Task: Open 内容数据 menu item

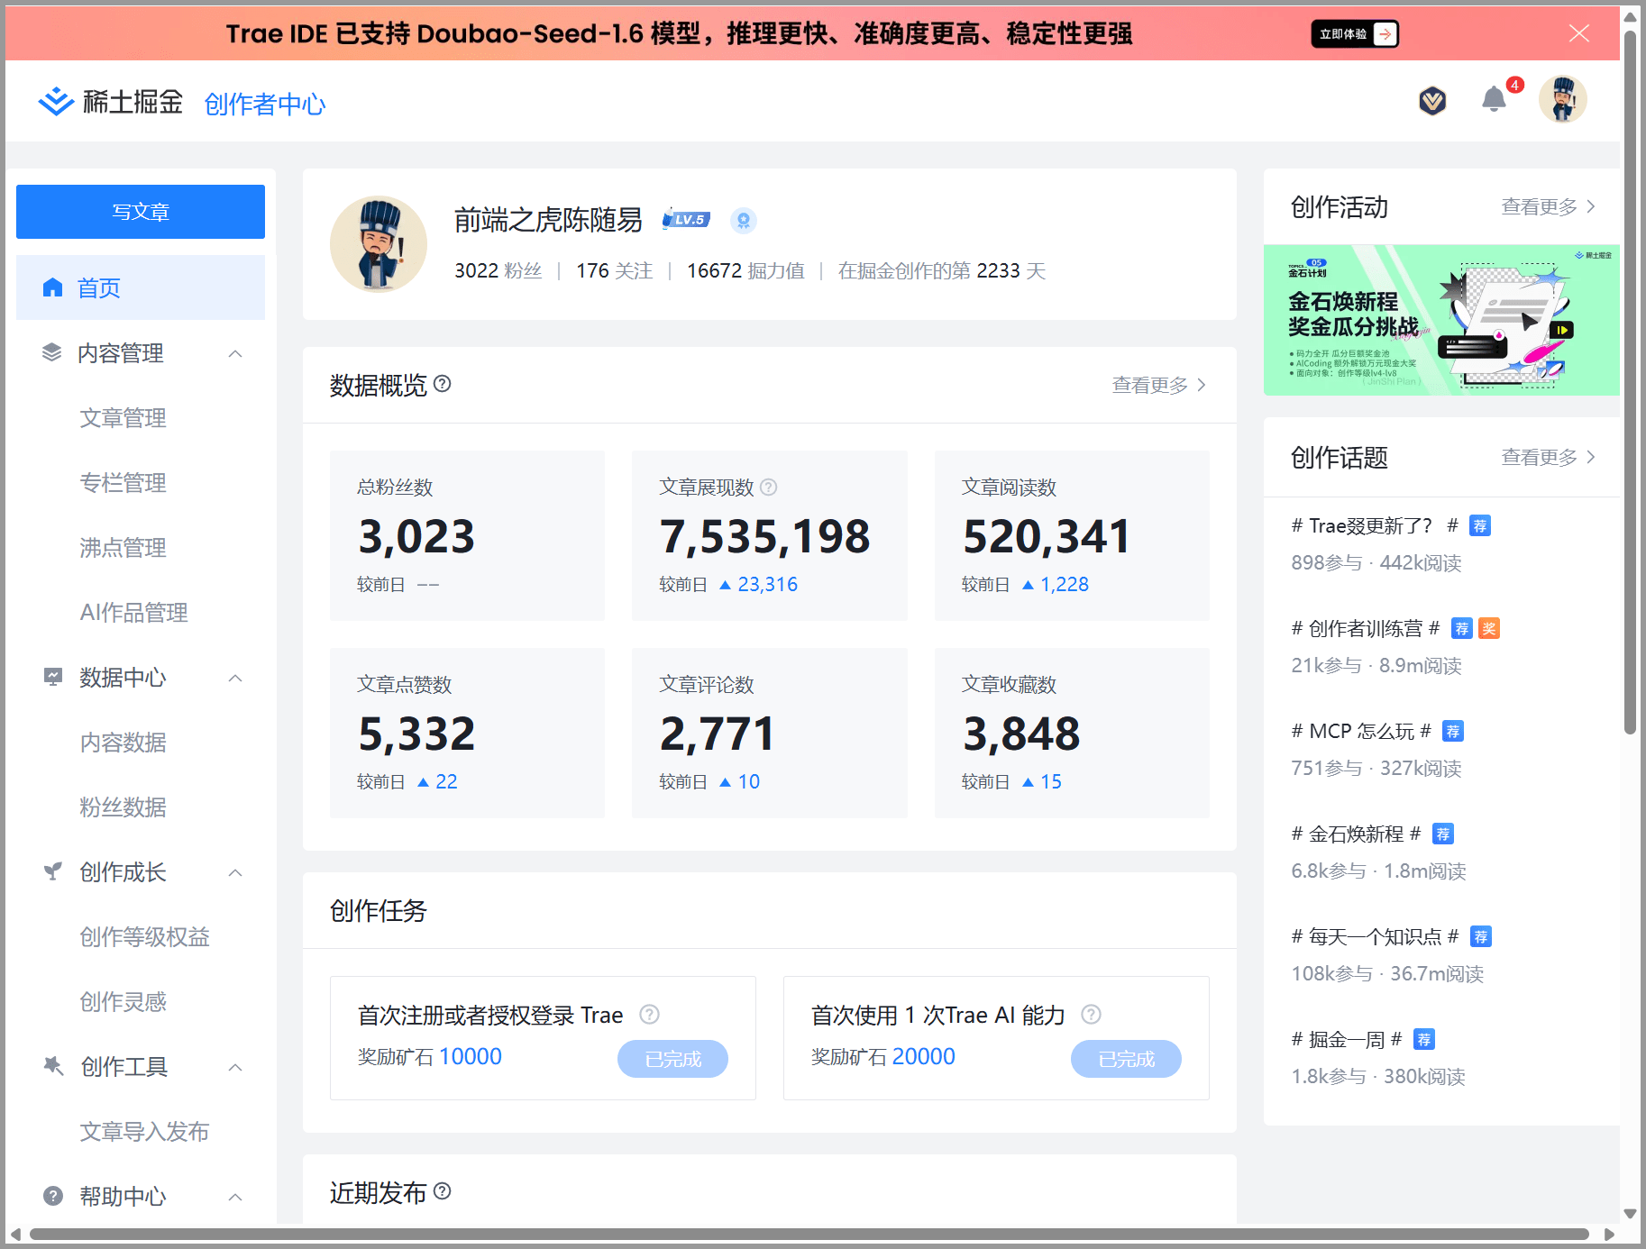Action: (123, 743)
